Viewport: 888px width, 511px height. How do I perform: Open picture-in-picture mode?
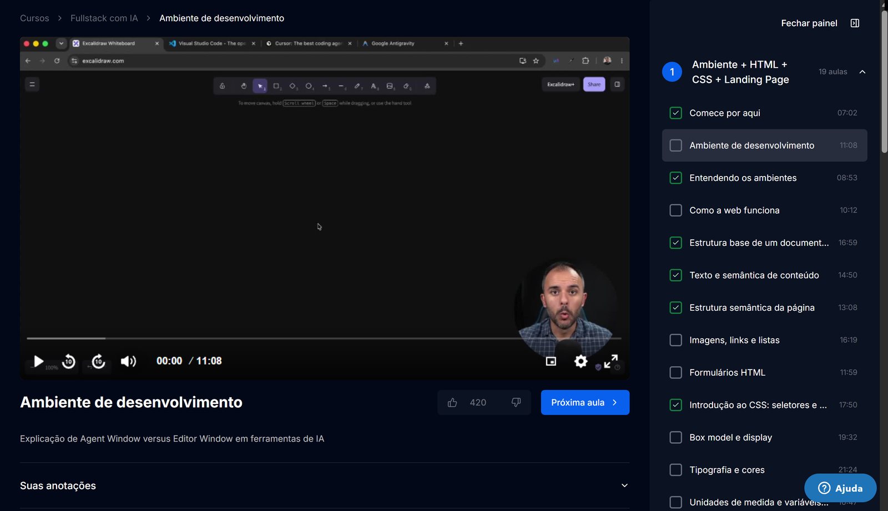click(x=551, y=361)
